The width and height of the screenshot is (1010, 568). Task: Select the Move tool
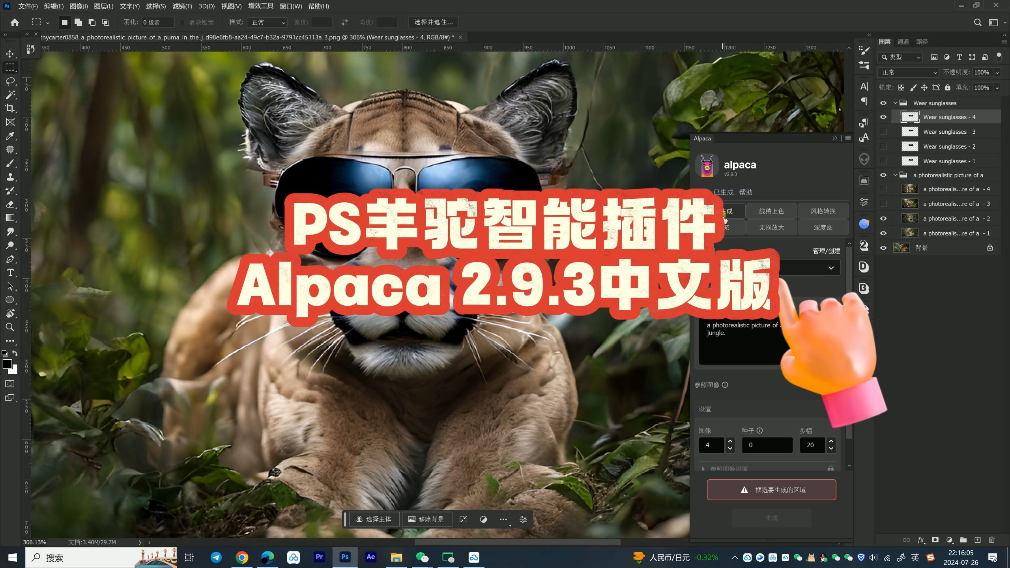pyautogui.click(x=10, y=54)
